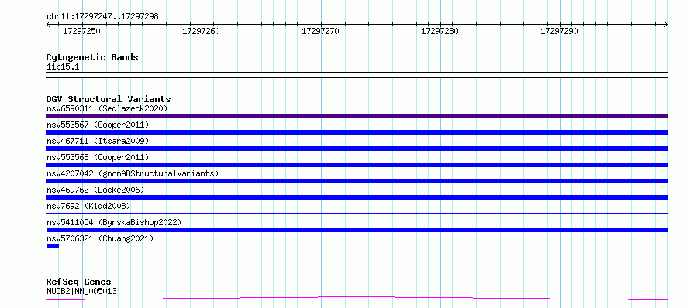Image resolution: width=690 pixels, height=308 pixels.
Task: Click ruler position 17297270
Action: [x=320, y=31]
